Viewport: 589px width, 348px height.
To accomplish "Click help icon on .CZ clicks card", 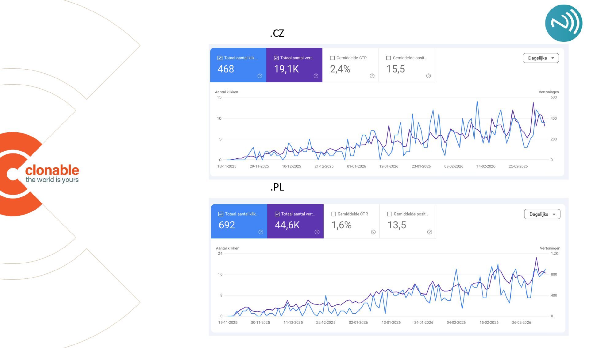I will [260, 76].
